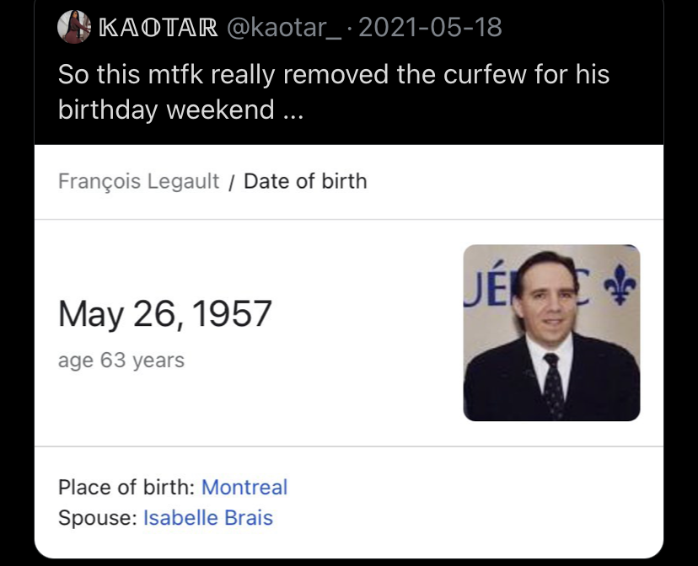Click the Place of birth label
Image resolution: width=698 pixels, height=566 pixels.
click(x=126, y=488)
